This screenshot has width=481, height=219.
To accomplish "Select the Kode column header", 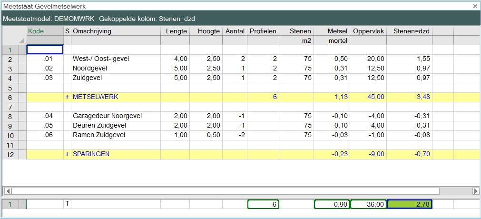I will (x=45, y=31).
